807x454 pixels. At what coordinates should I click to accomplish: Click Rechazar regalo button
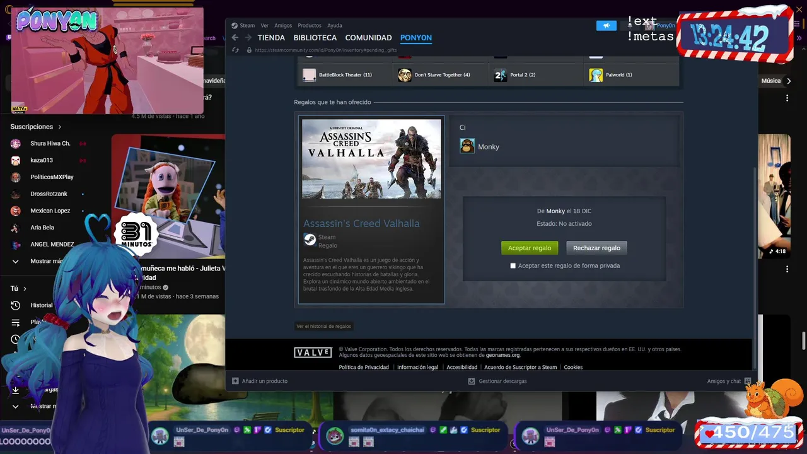coord(596,248)
